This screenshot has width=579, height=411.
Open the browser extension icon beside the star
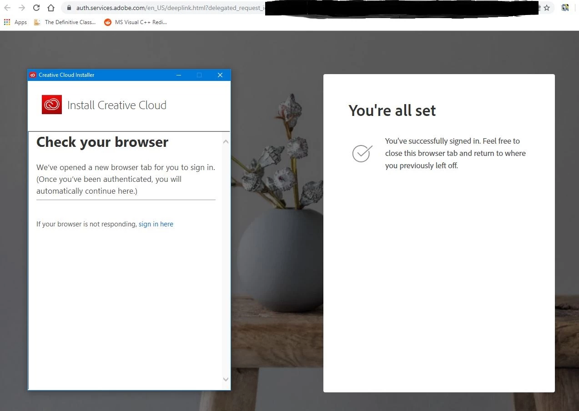coord(565,8)
